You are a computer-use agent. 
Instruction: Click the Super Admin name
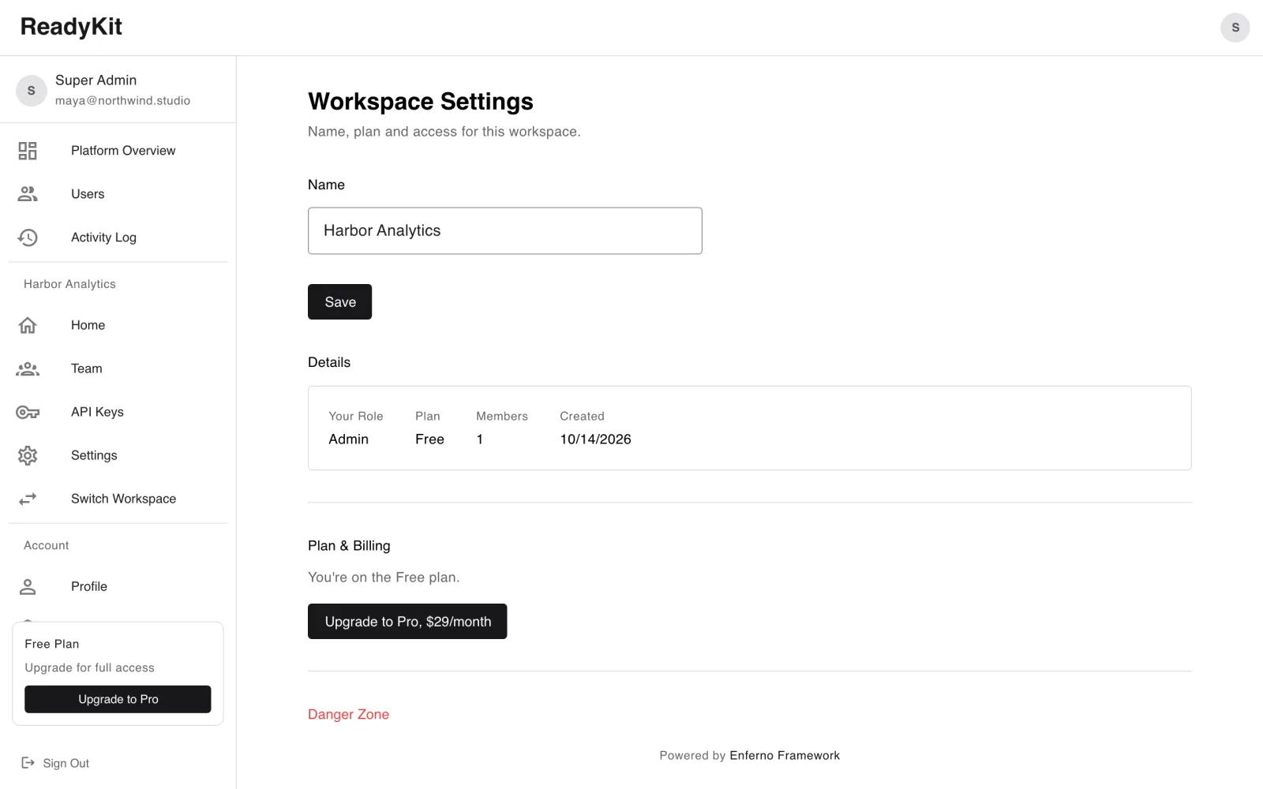pyautogui.click(x=96, y=80)
